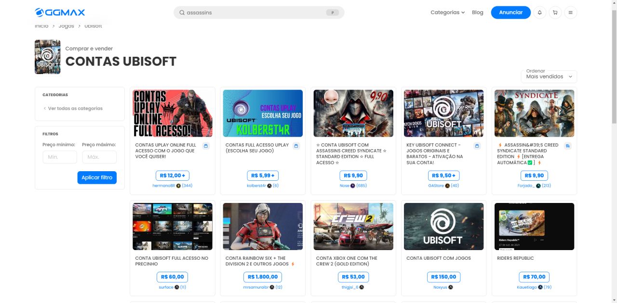The image size is (617, 303).
Task: Click the R$ 150,00 price button
Action: tap(443, 277)
